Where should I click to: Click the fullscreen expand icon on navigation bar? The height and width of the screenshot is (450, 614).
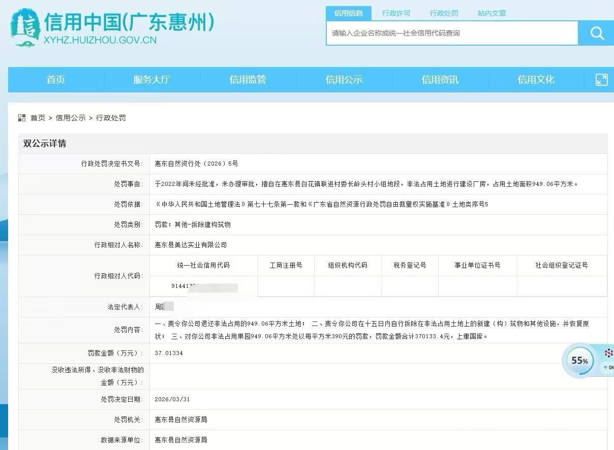click(601, 80)
